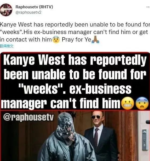Open the @raphousetv2 handle link
Image resolution: width=150 pixels, height=161 pixels.
pyautogui.click(x=28, y=12)
